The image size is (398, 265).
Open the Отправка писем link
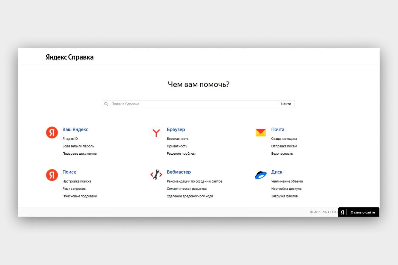284,146
